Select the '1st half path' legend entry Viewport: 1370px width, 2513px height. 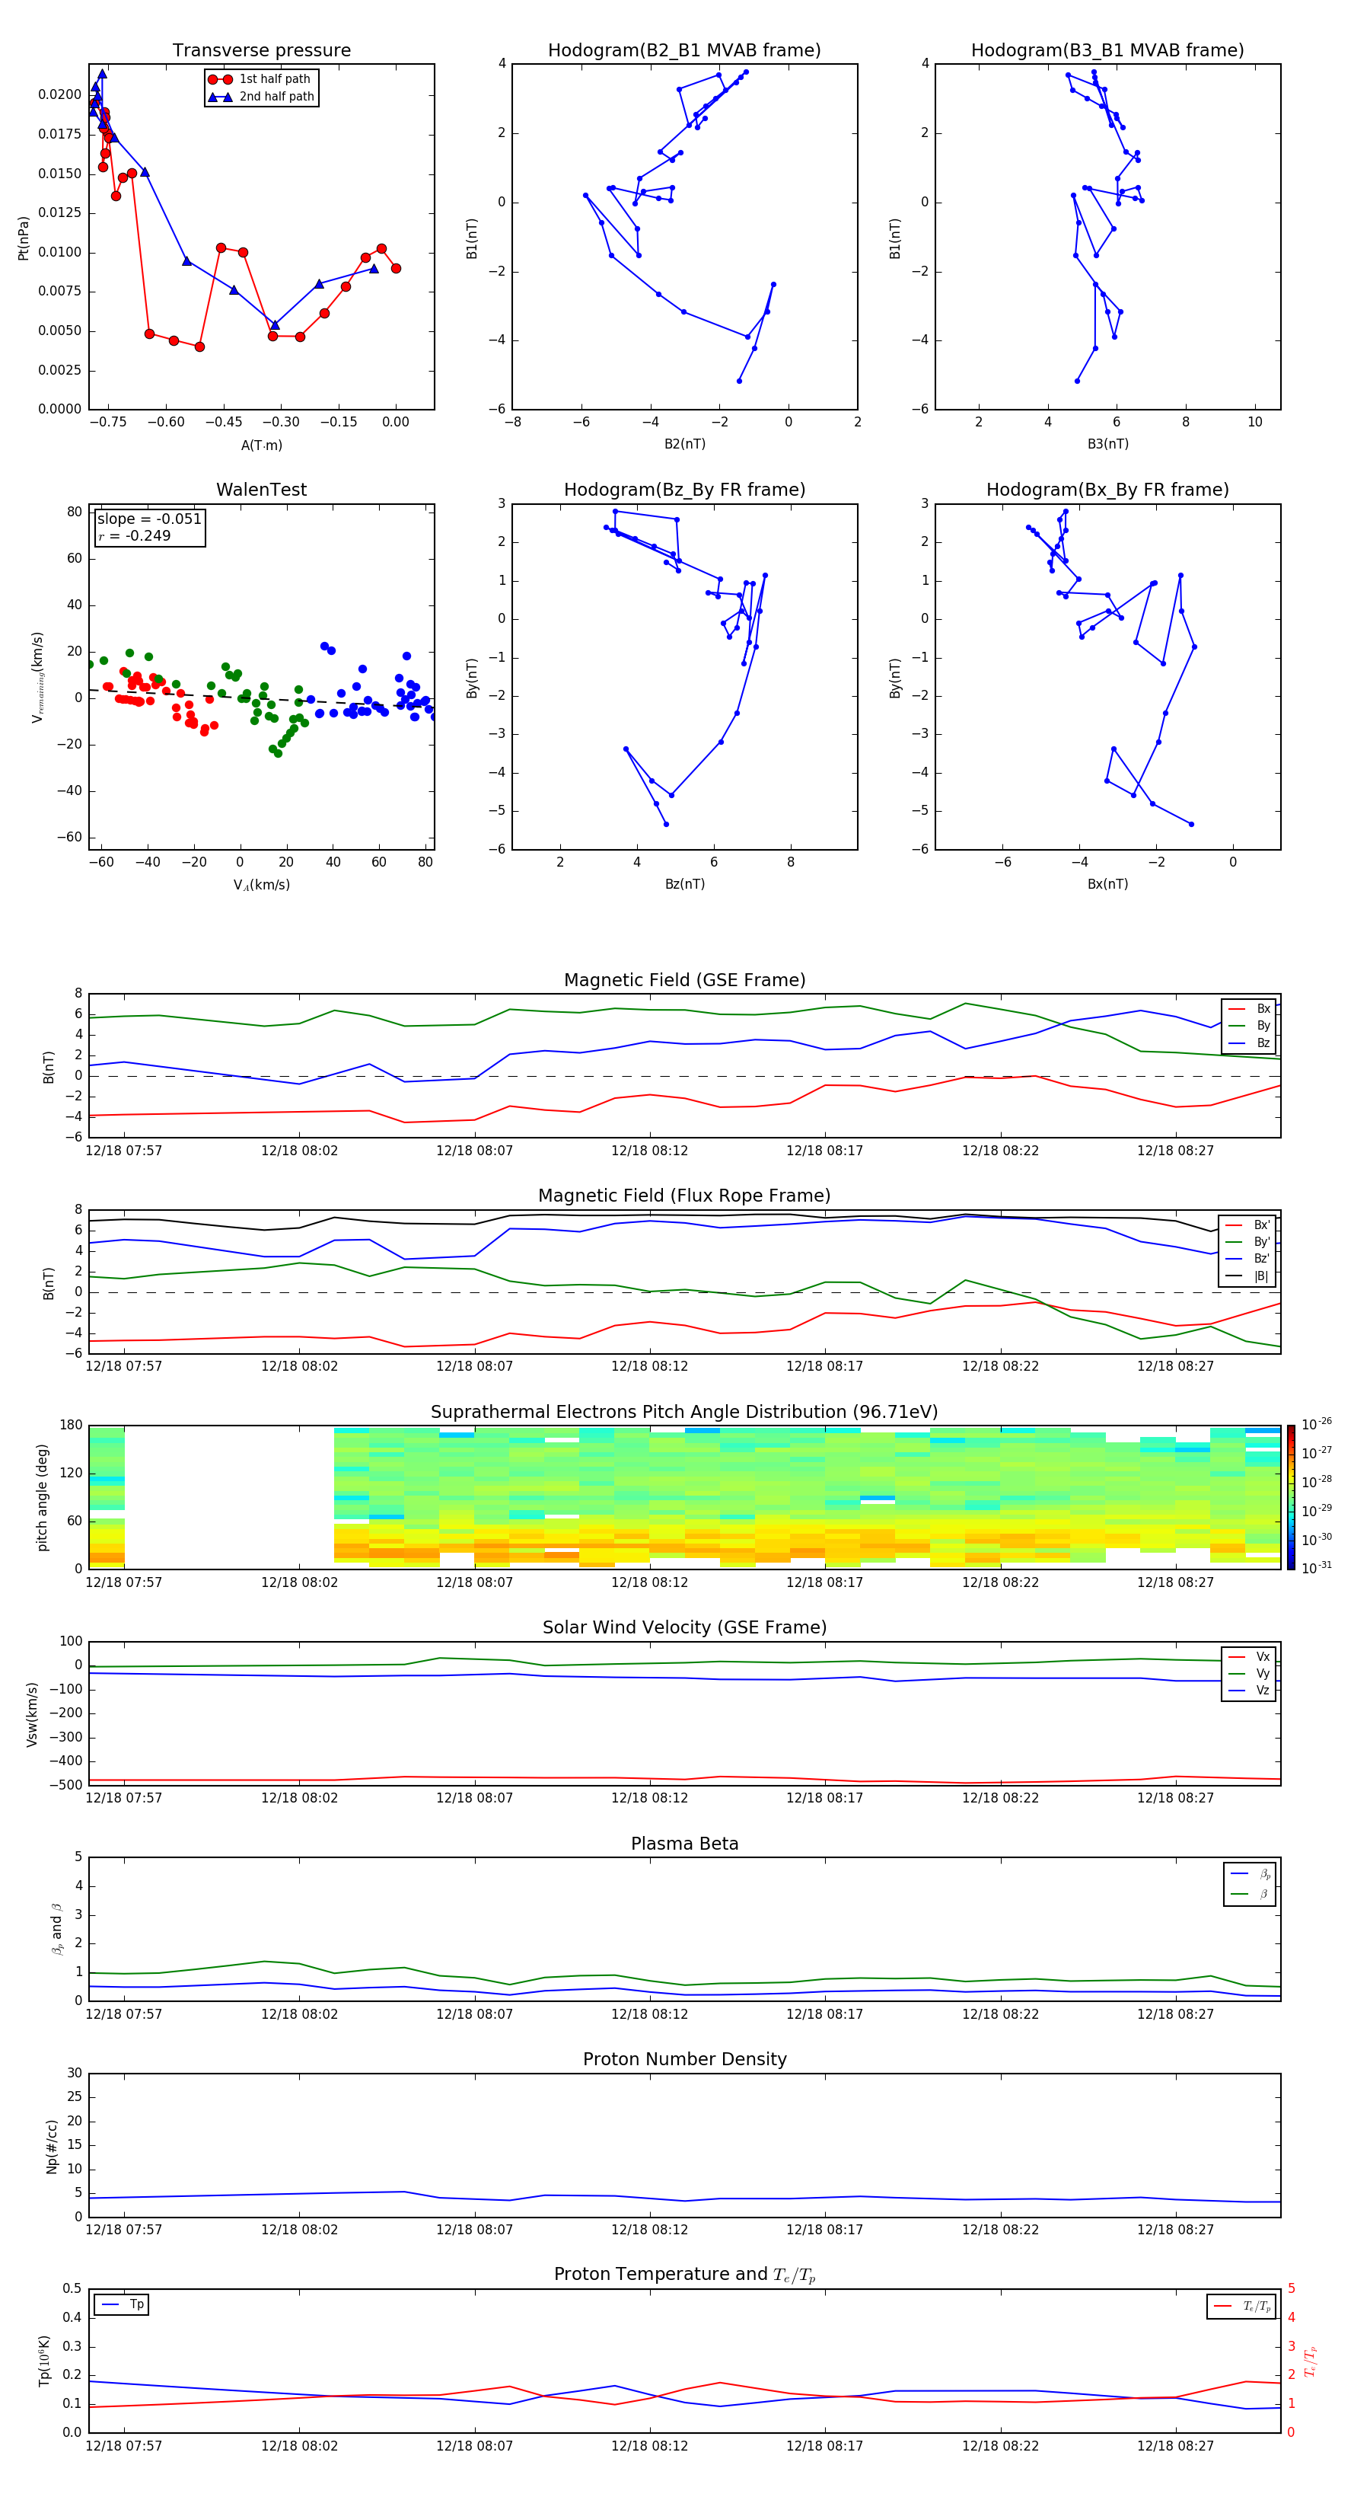click(260, 79)
